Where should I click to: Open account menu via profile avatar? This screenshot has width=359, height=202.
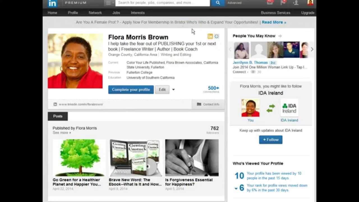coord(310,3)
